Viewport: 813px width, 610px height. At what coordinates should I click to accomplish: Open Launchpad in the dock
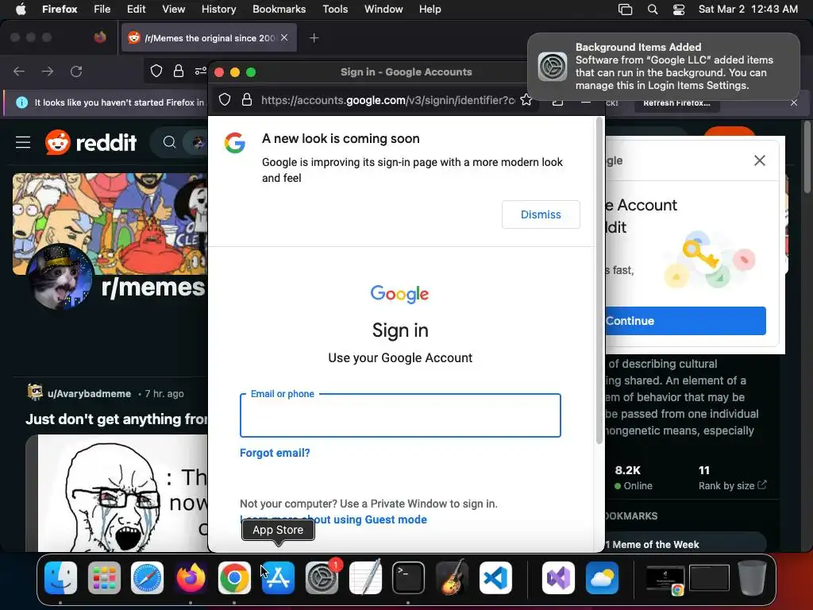click(x=104, y=577)
